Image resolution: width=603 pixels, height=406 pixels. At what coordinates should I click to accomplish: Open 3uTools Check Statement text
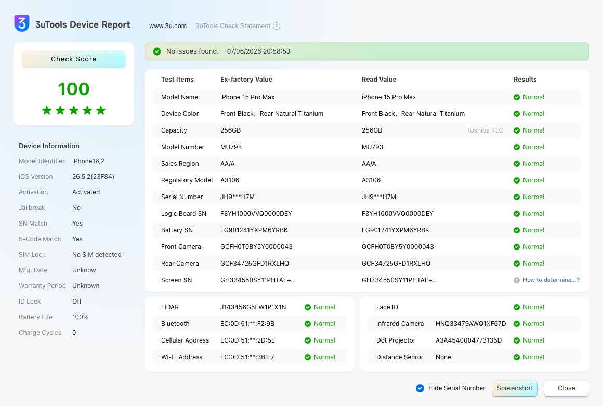coord(233,26)
